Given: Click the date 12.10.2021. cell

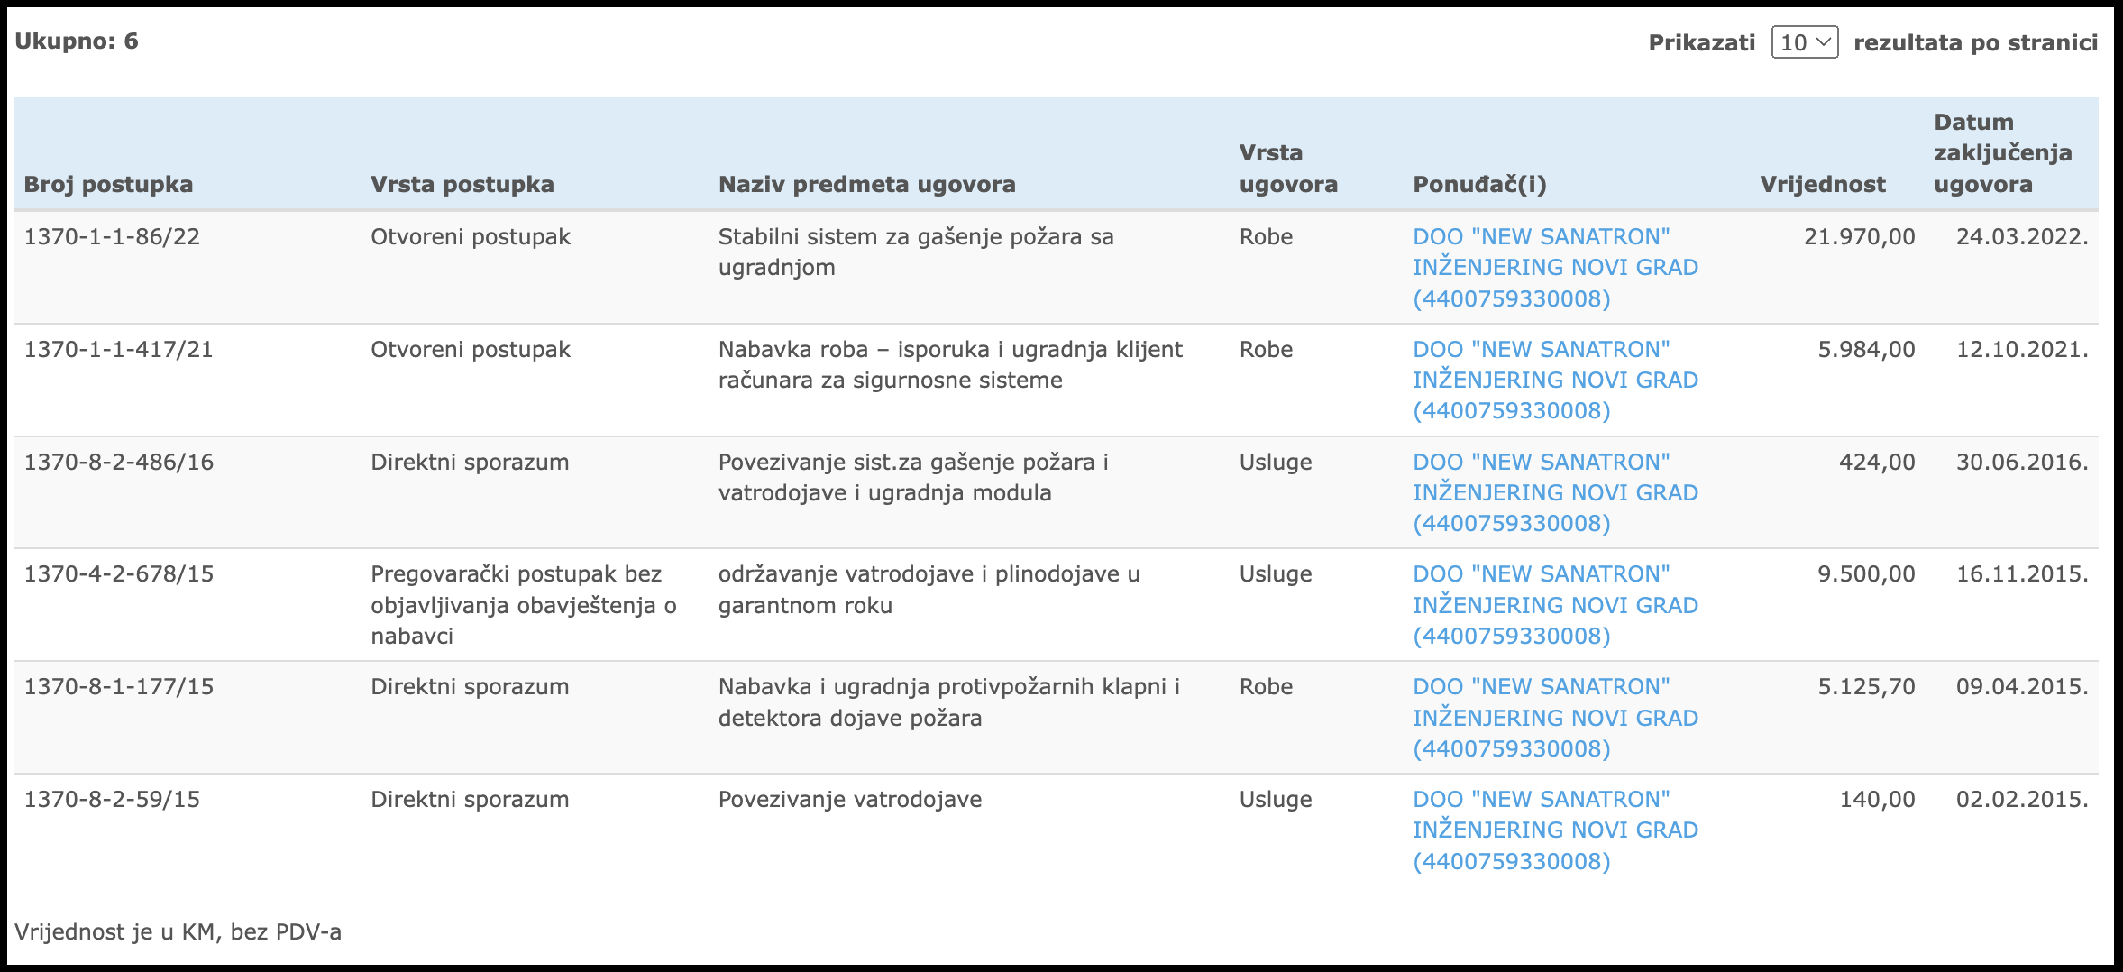Looking at the screenshot, I should 2022,349.
